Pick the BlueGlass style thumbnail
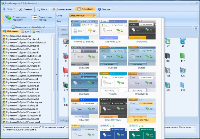Screen dimensions: 200x139 (x=113, y=57)
